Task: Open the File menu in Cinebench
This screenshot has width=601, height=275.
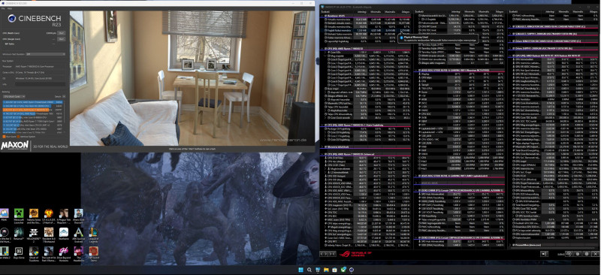Action: tap(3, 8)
